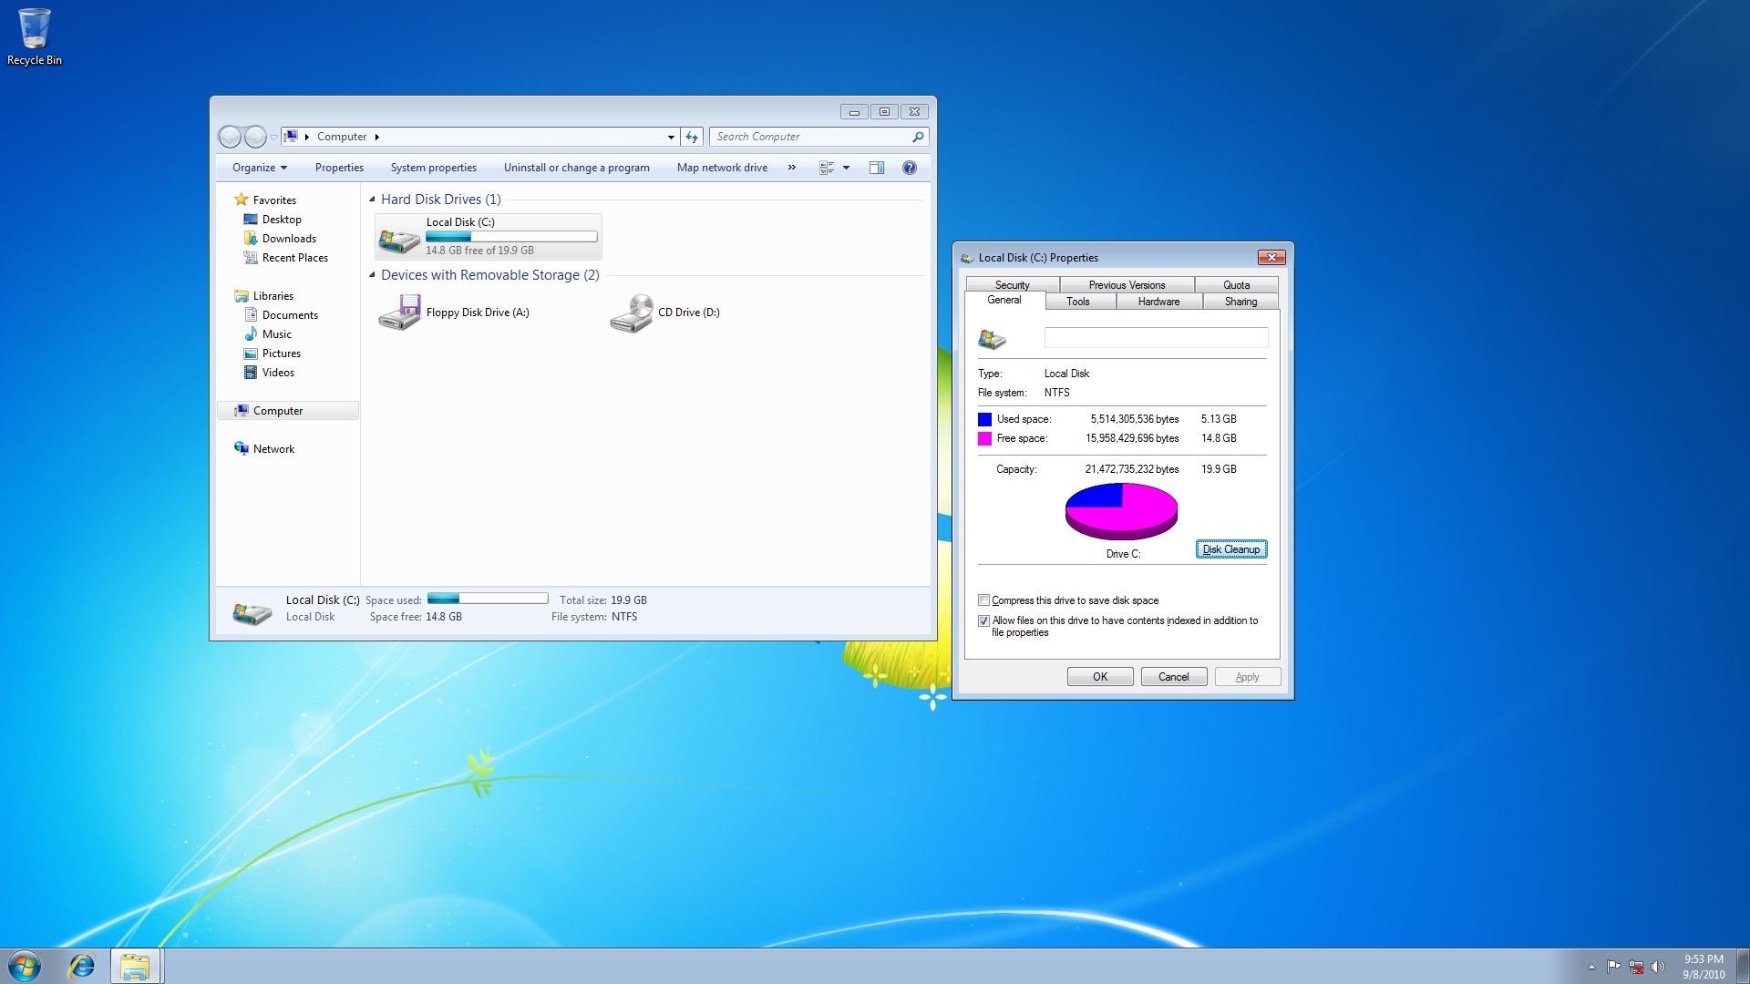The height and width of the screenshot is (984, 1750).
Task: Click Windows Explorer taskbar button
Action: pos(135,966)
